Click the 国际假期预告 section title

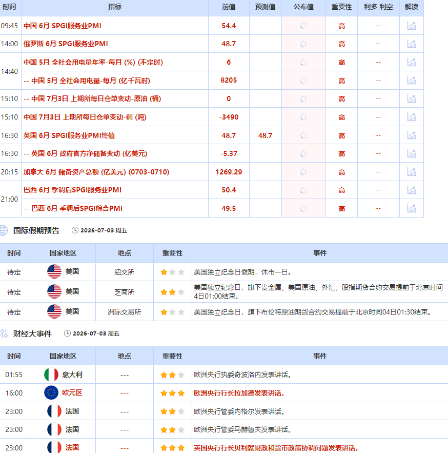tap(36, 230)
